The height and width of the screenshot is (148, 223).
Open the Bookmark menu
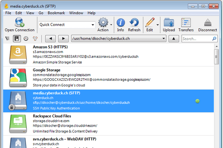[56, 13]
